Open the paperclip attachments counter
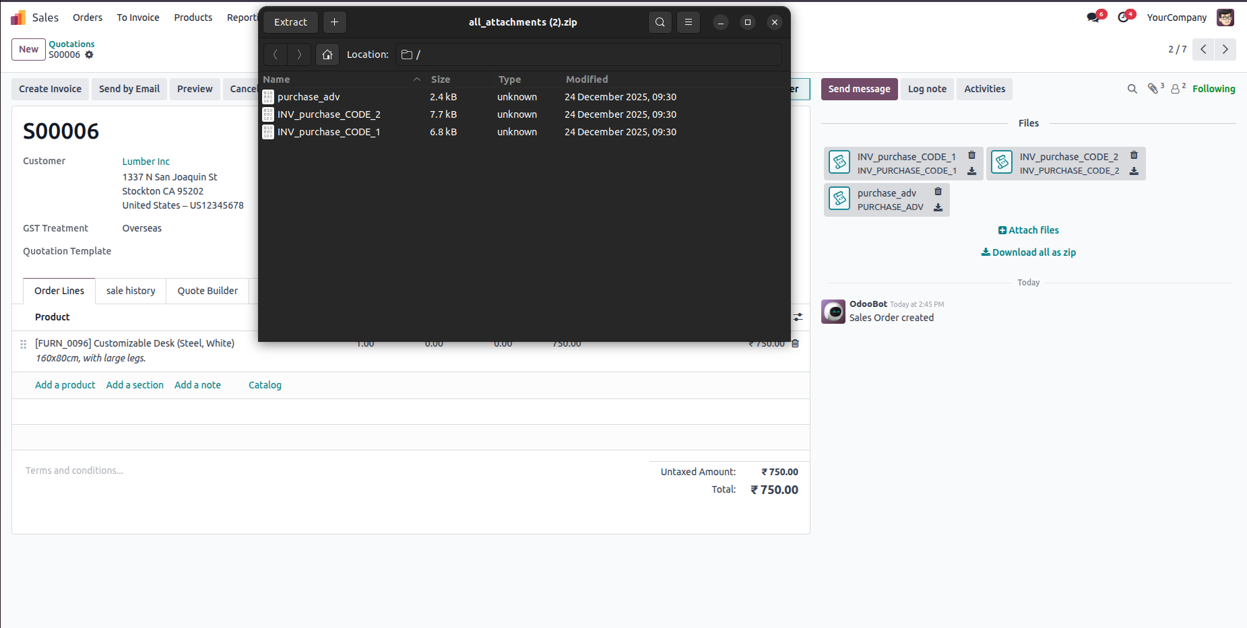This screenshot has width=1247, height=628. [x=1155, y=89]
